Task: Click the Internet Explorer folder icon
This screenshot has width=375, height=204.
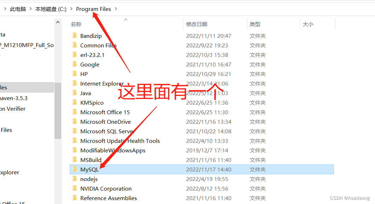Action: click(x=75, y=83)
